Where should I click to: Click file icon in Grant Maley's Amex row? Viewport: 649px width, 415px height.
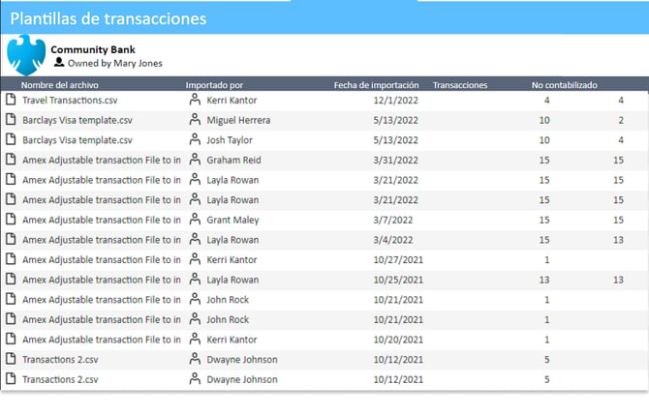(x=12, y=219)
